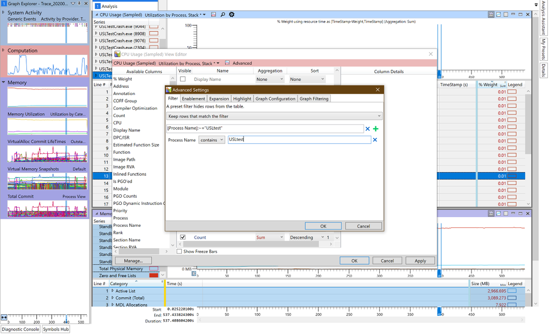This screenshot has width=549, height=334.
Task: Click zoom icon at Graph Explorer bottom timeline
Action: pos(4,317)
